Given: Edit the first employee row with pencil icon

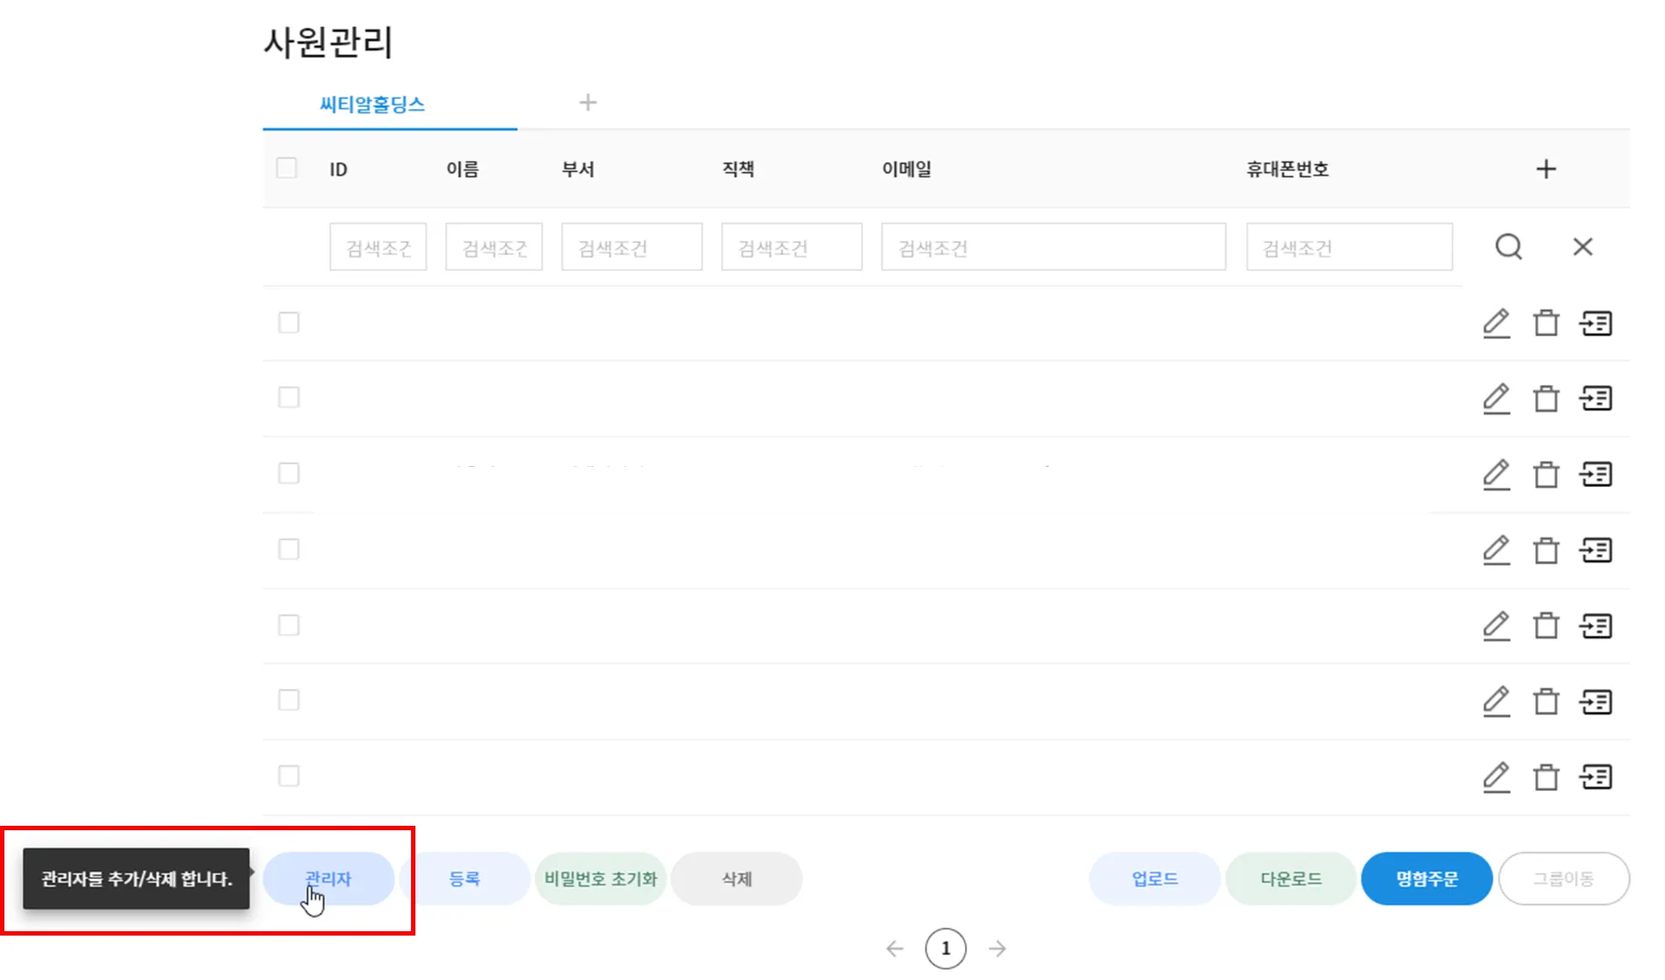Looking at the screenshot, I should click(x=1496, y=323).
